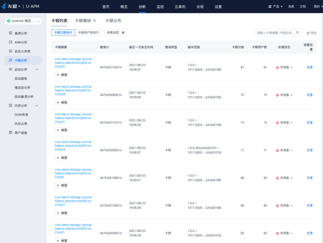Click the 启动分析 sidebar icon
323x243 pixels.
pos(10,69)
